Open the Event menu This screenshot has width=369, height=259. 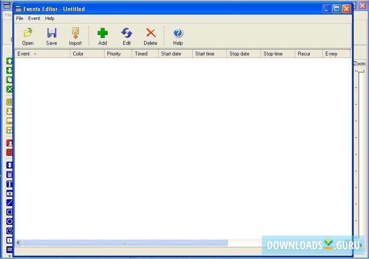34,18
